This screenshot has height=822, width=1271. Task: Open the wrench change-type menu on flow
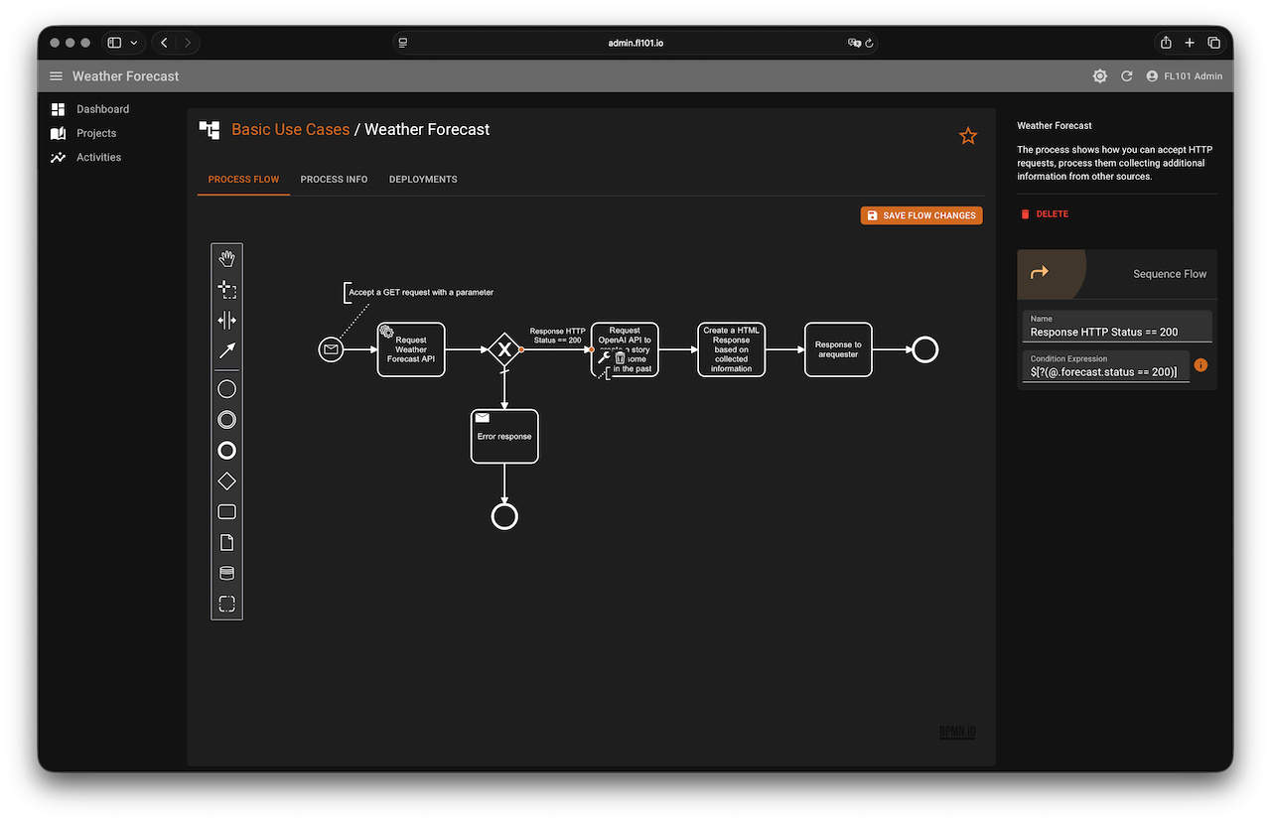point(604,357)
